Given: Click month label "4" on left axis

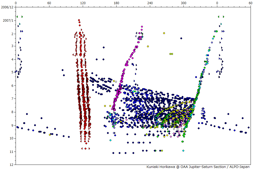Looking at the screenshot, I should (12, 59).
